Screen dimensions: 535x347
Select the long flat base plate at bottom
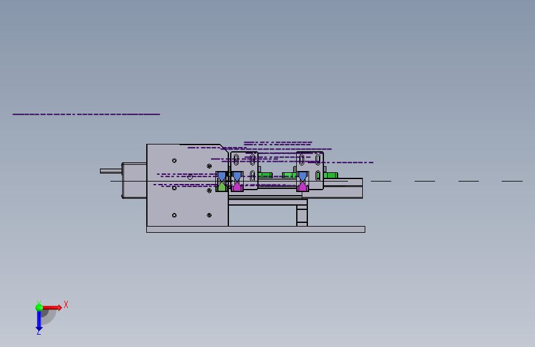(x=255, y=229)
